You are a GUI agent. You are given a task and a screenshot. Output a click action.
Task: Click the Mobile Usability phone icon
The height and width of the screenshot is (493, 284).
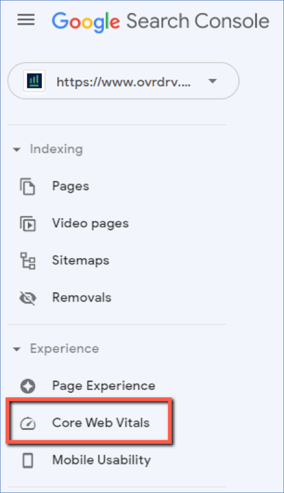(28, 460)
